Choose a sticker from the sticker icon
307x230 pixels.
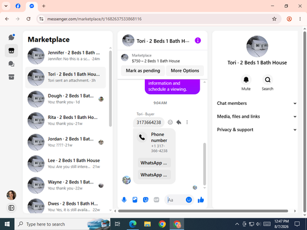click(146, 199)
